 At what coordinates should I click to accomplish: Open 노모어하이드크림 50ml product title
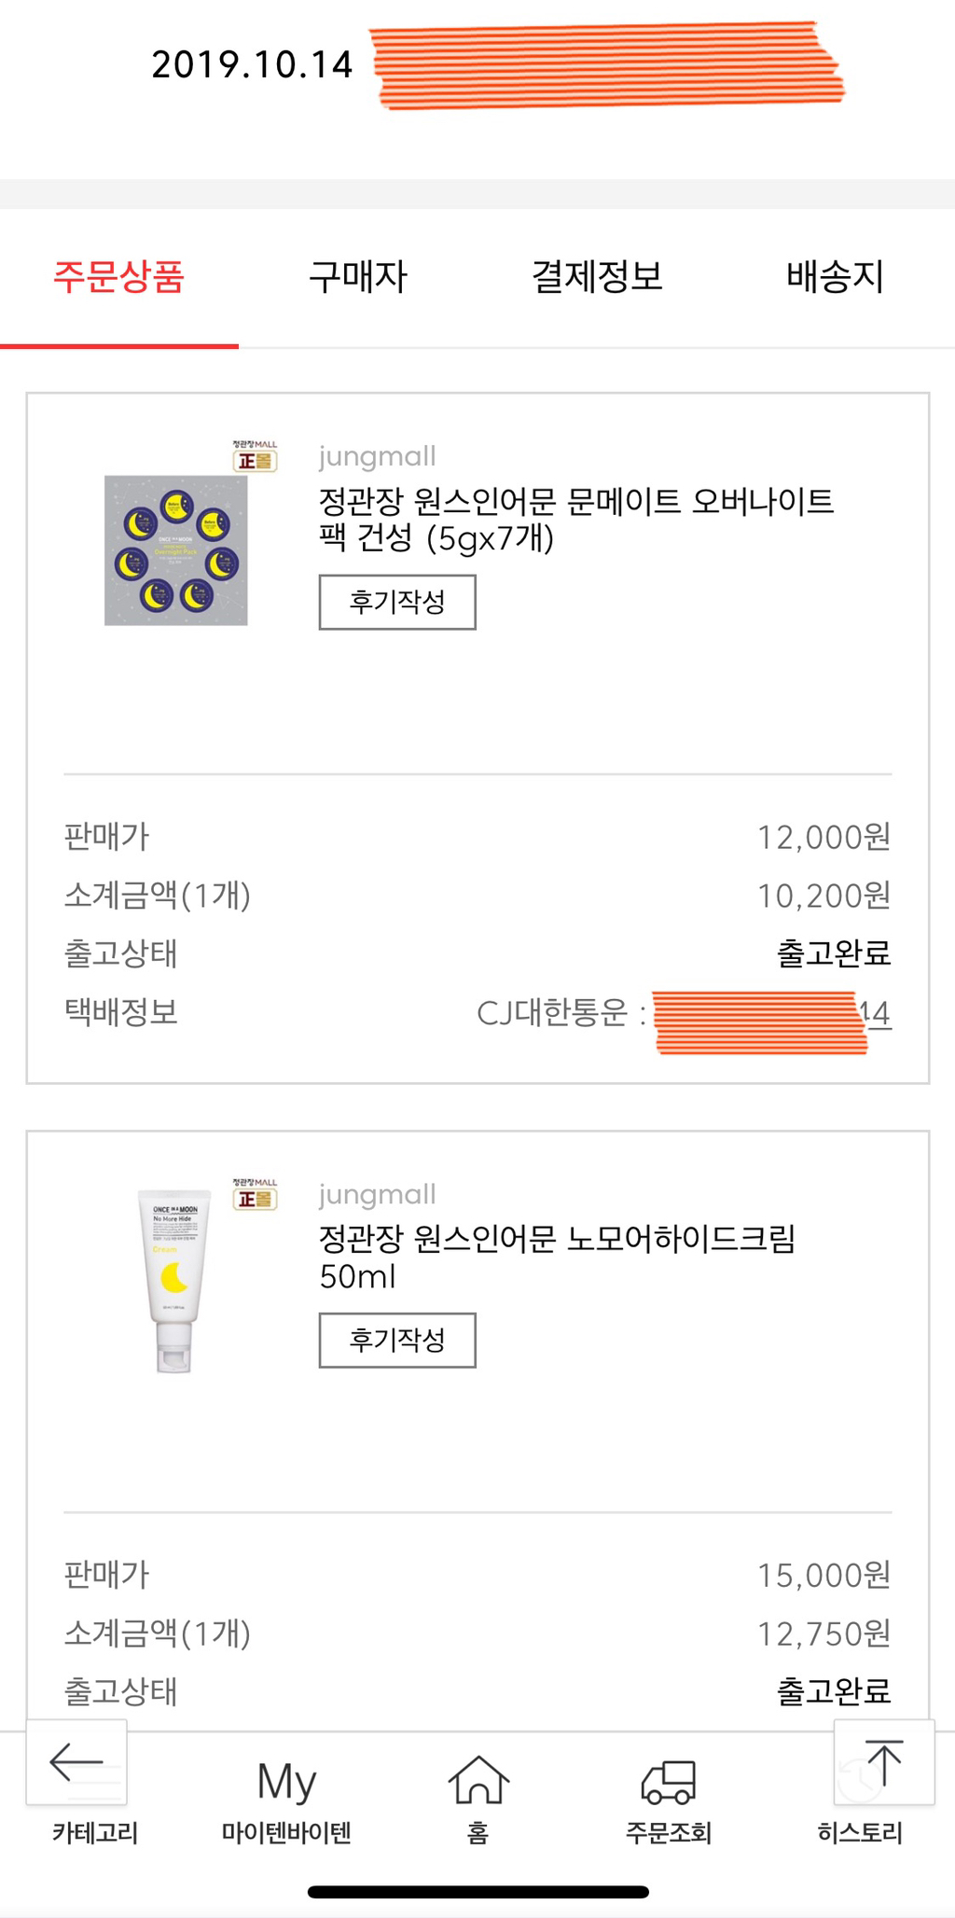tap(557, 1257)
